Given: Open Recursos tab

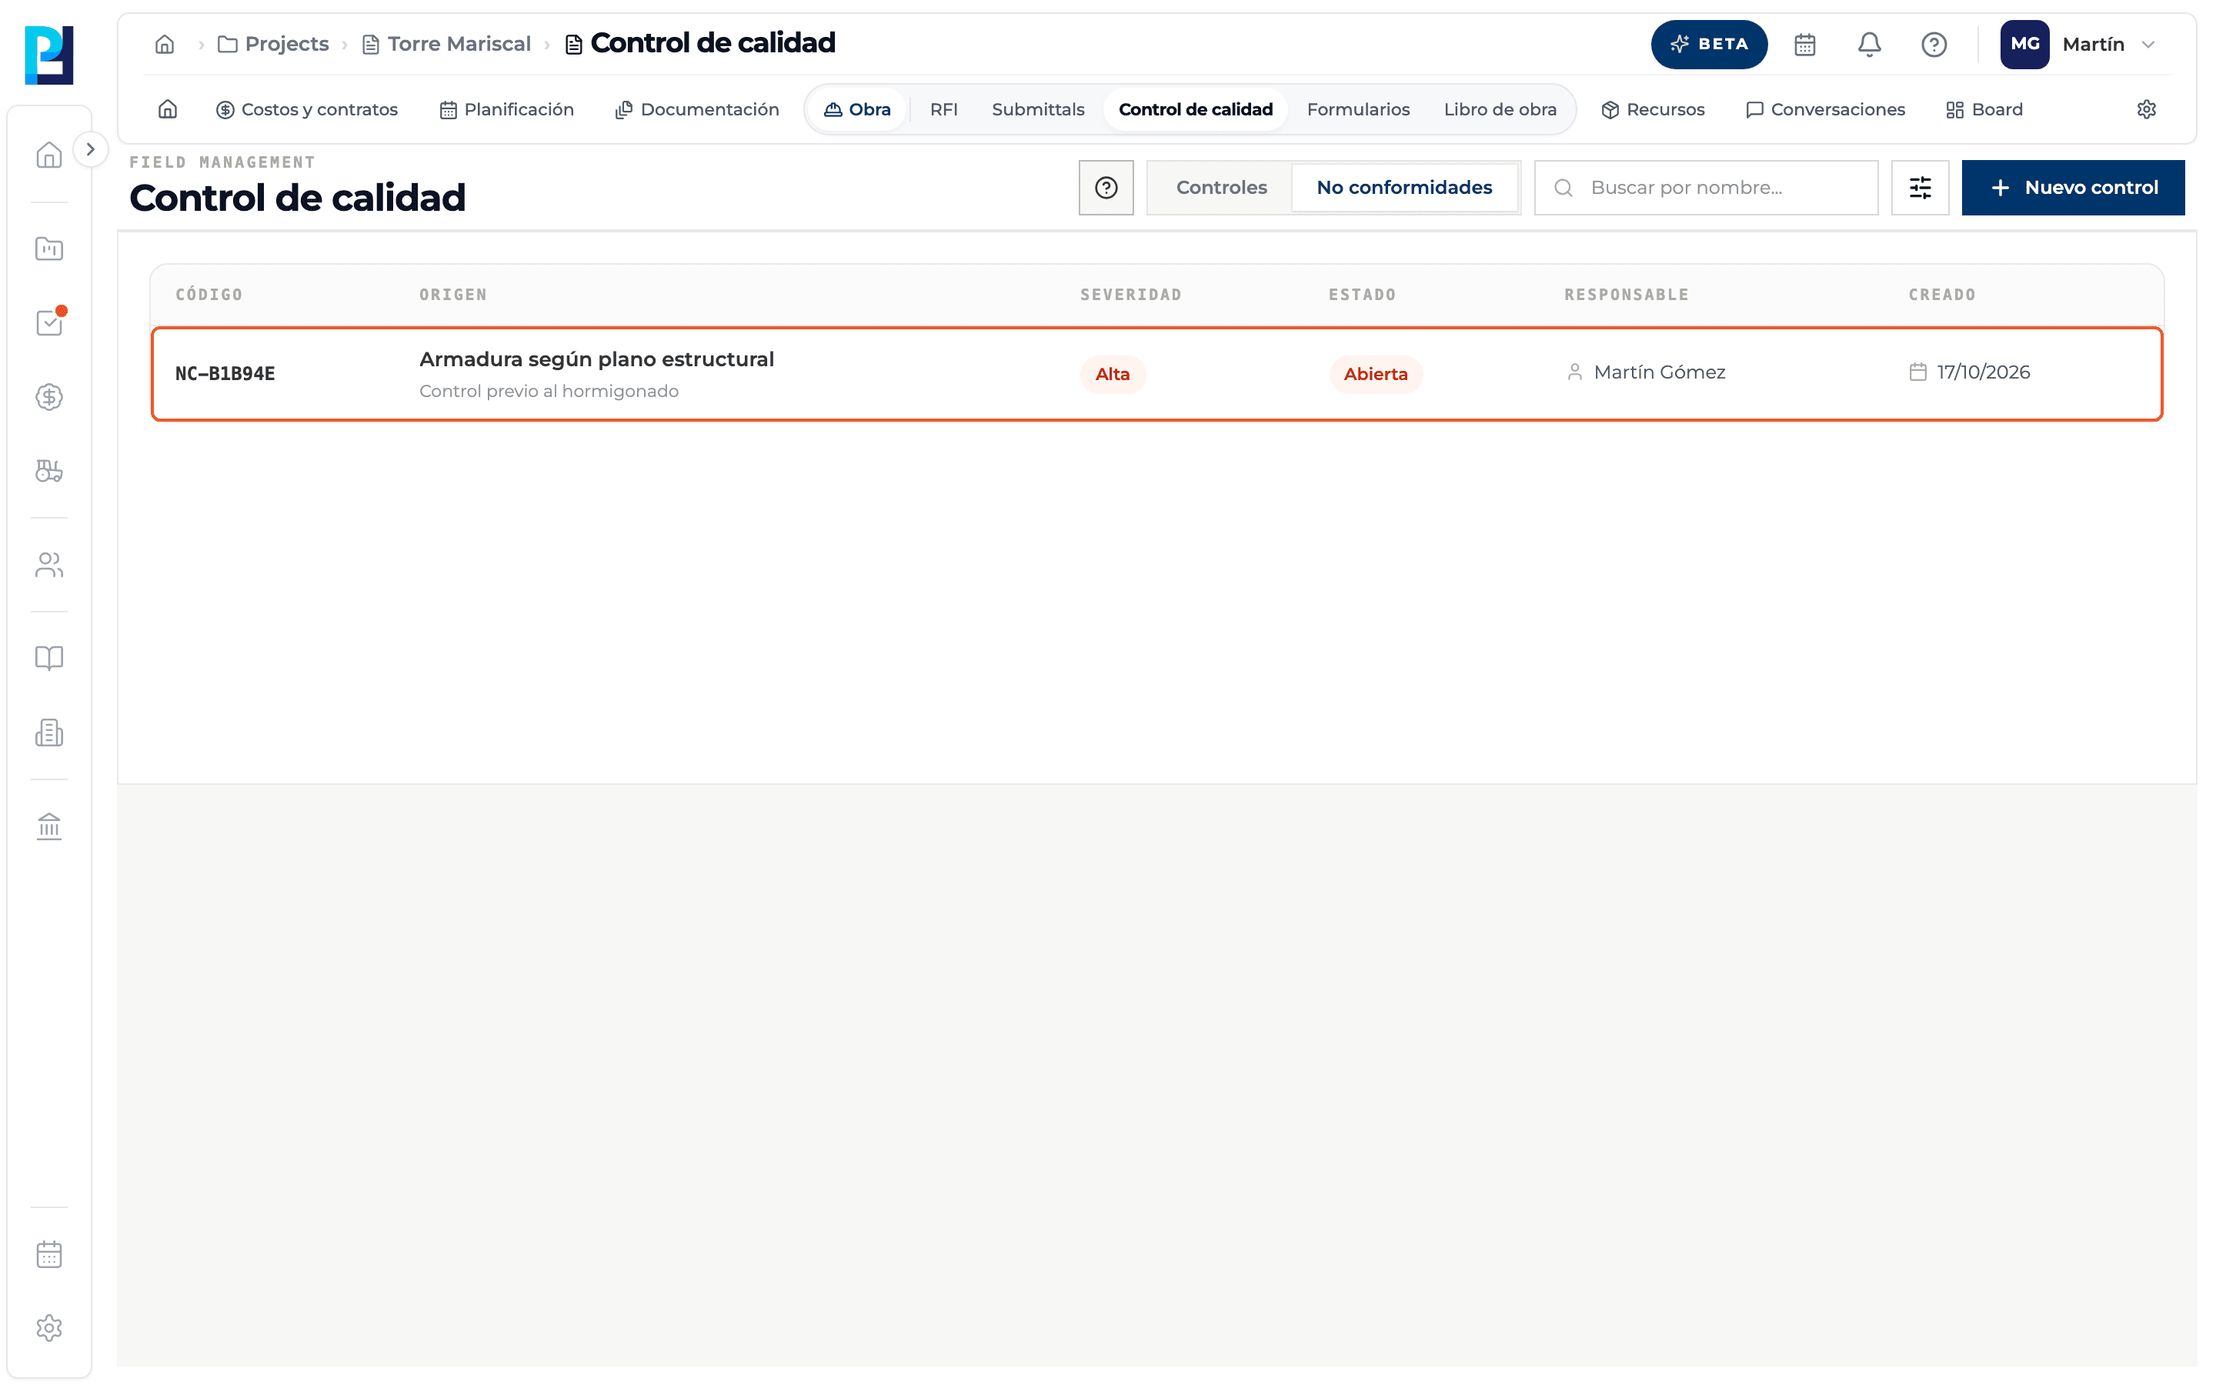Looking at the screenshot, I should (1653, 109).
